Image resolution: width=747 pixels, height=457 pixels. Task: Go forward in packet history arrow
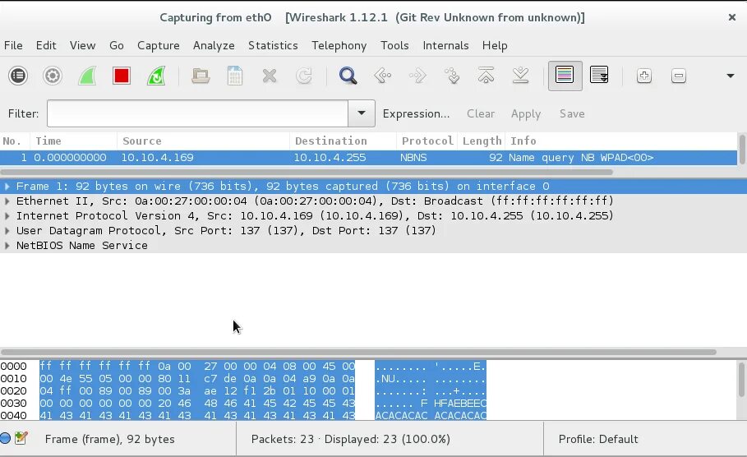point(417,76)
